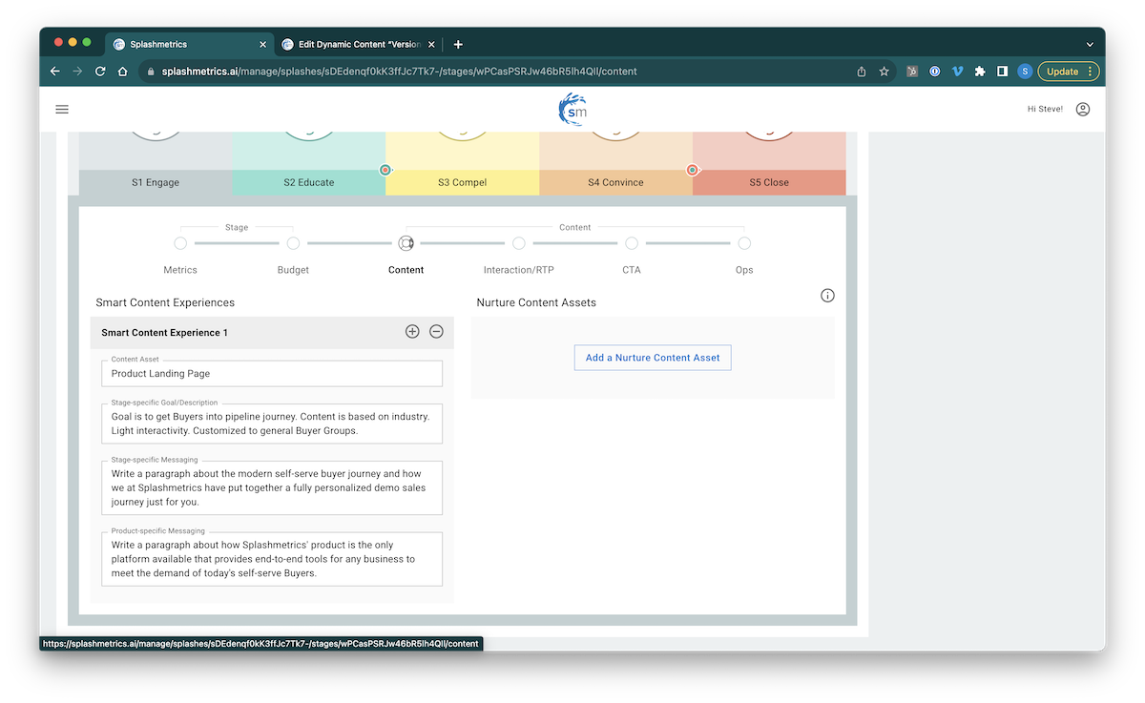This screenshot has width=1145, height=703.
Task: Open the hamburger navigation menu
Action: click(62, 110)
